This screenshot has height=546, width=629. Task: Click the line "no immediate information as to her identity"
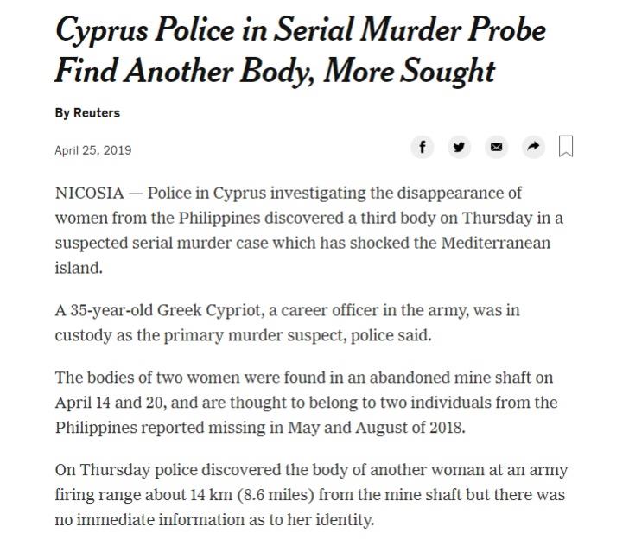coord(214,521)
